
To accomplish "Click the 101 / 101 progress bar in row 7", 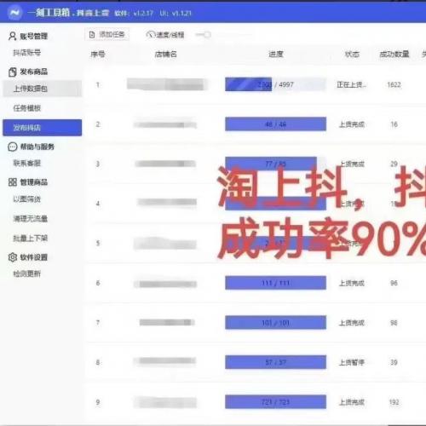I will pos(275,323).
